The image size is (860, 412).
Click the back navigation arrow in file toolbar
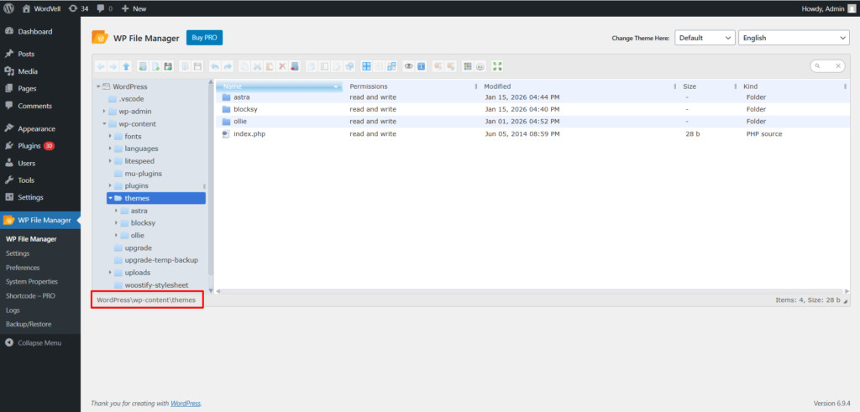pyautogui.click(x=101, y=66)
